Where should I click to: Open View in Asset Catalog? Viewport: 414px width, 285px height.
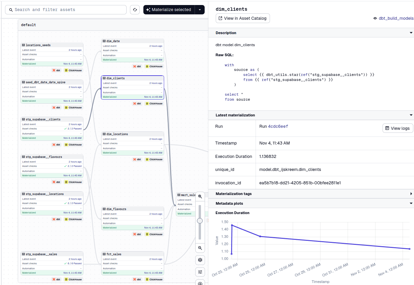click(243, 18)
